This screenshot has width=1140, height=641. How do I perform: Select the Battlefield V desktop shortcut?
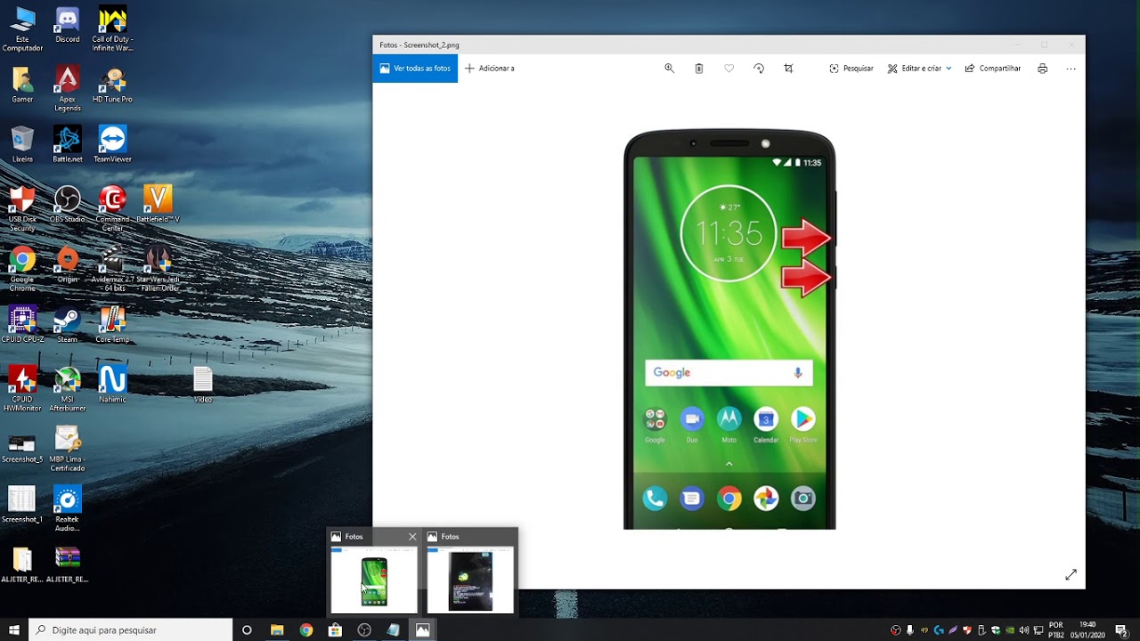pos(158,204)
